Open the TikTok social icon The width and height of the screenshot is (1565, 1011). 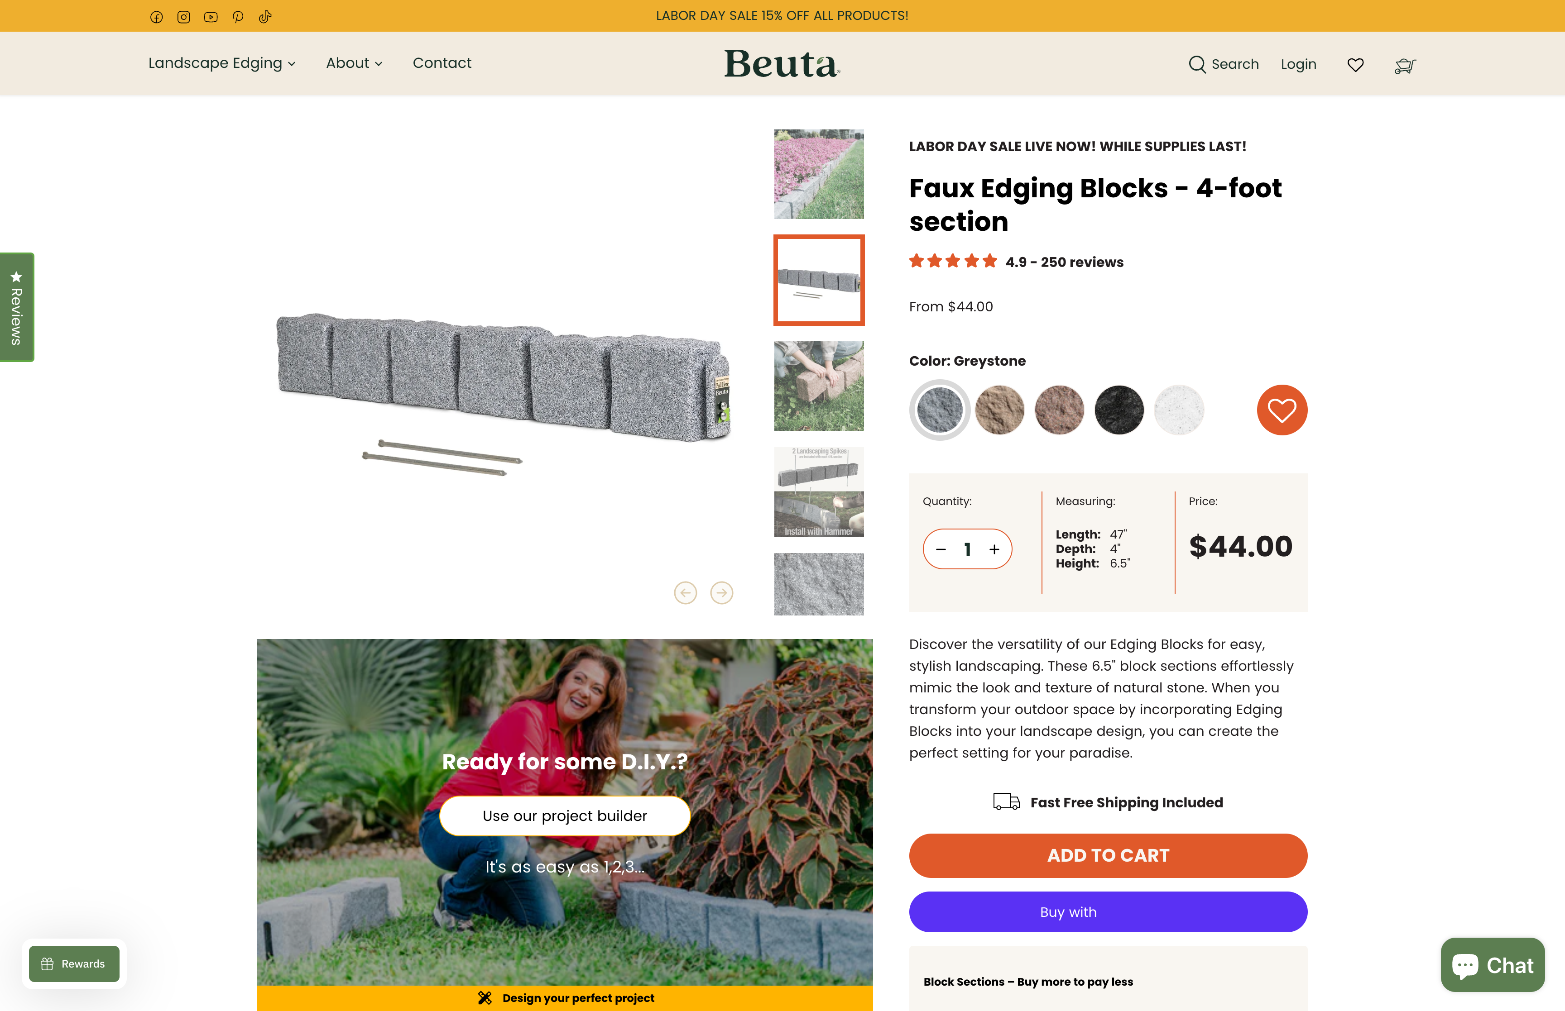tap(264, 16)
